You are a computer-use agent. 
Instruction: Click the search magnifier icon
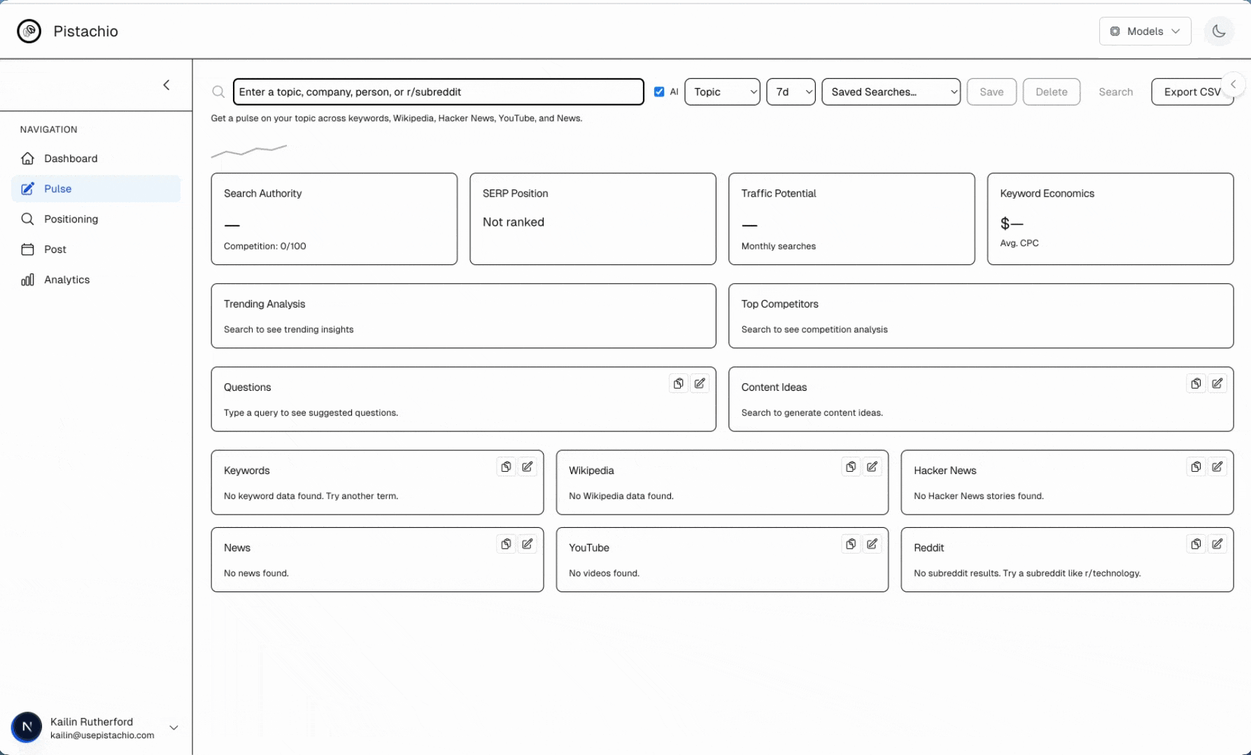[218, 92]
